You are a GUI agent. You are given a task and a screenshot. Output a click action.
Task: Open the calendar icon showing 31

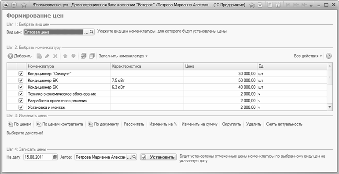point(278,5)
